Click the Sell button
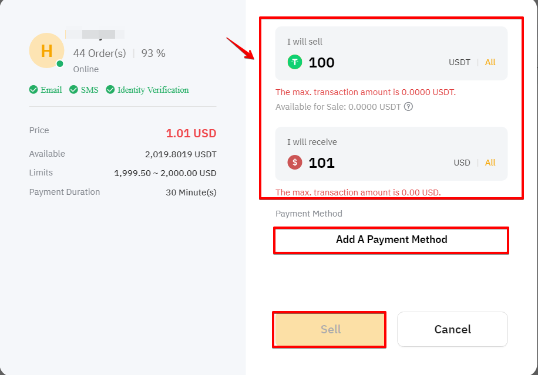The height and width of the screenshot is (375, 538). (x=329, y=329)
